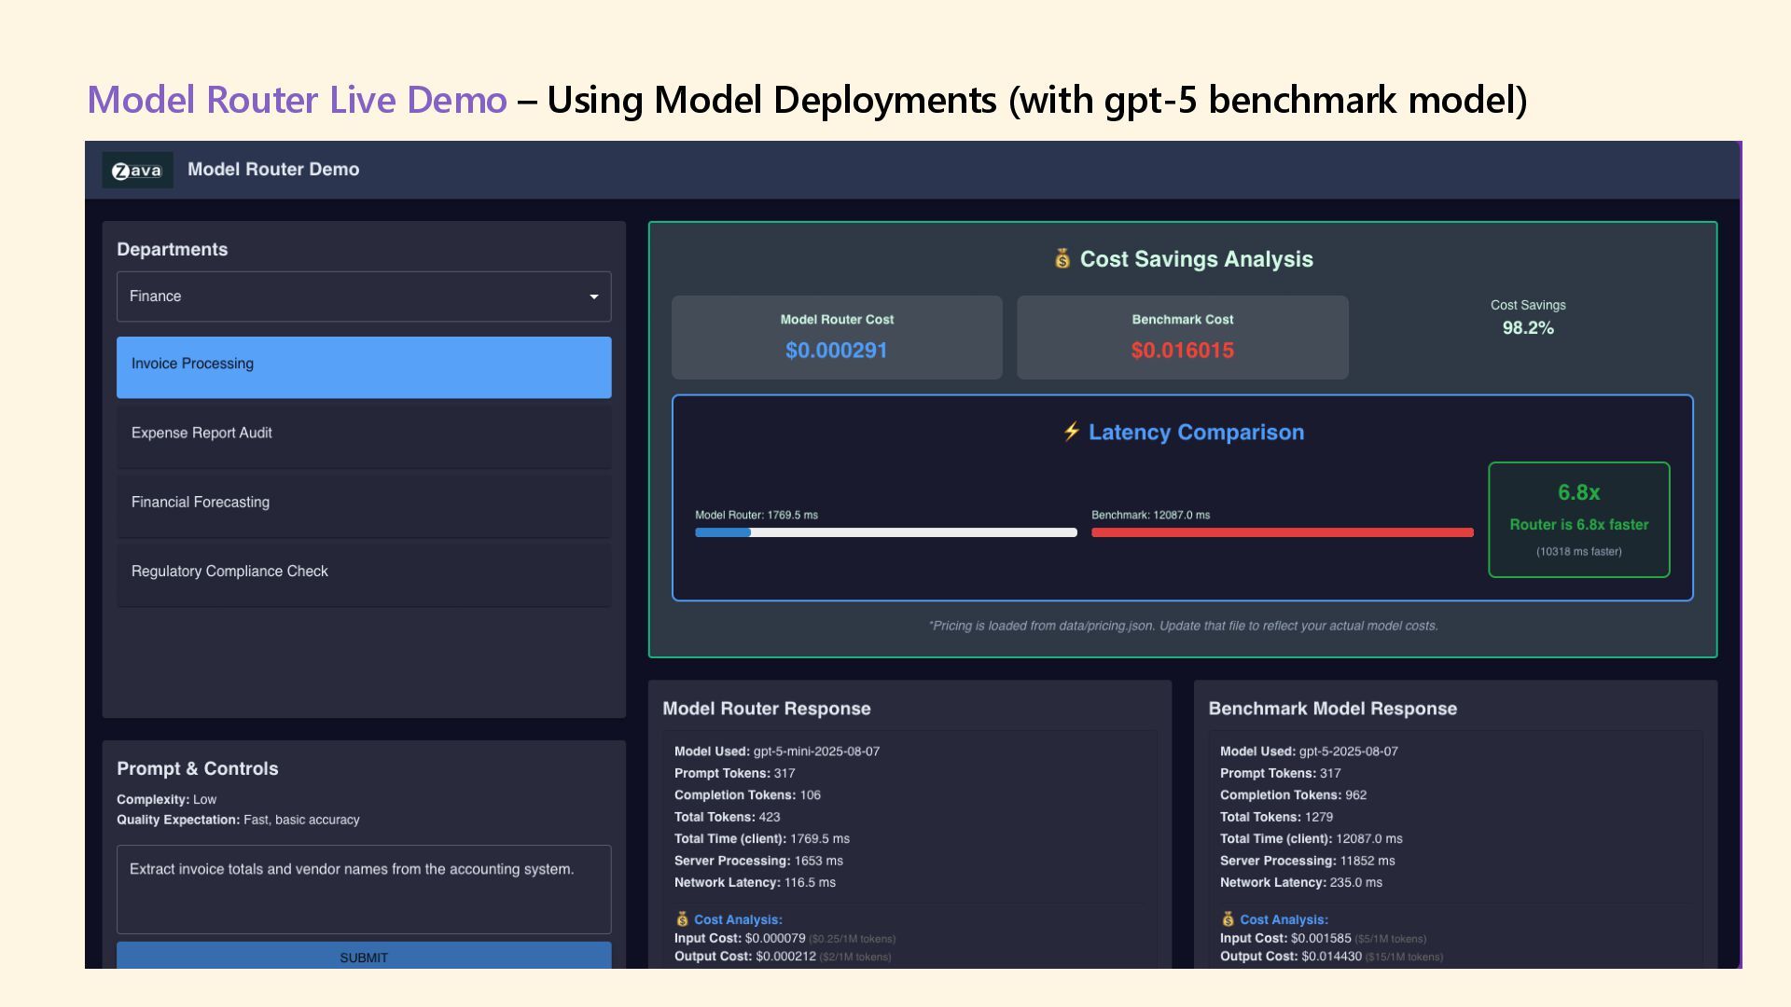Click the 6.8x faster summary box
The image size is (1791, 1007).
point(1578,519)
